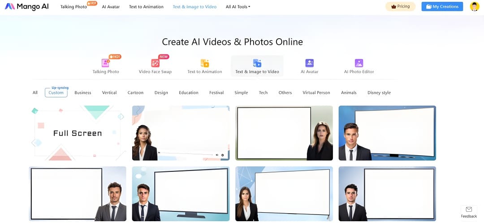Show All template categories
Screen dimensions: 484x223
(x=35, y=93)
